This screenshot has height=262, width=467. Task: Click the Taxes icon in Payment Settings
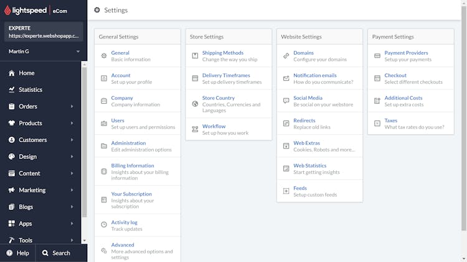tap(377, 124)
